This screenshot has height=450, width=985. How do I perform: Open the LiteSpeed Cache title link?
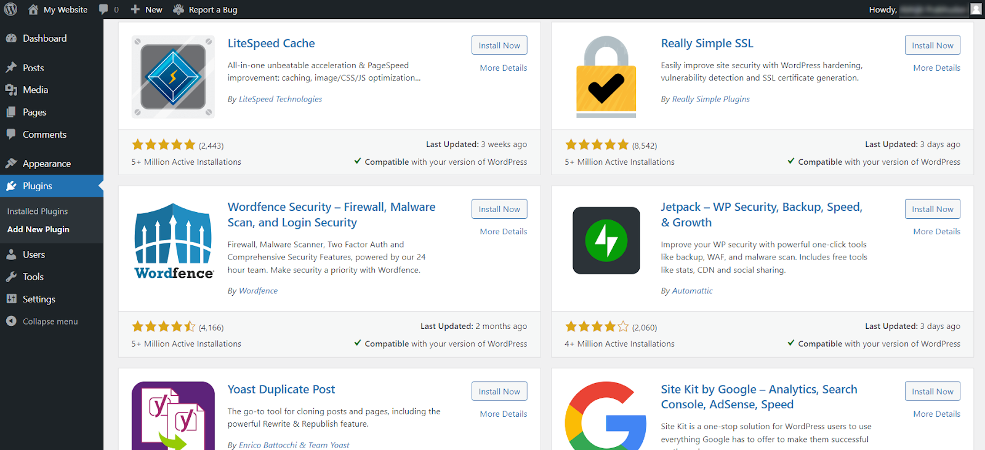coord(271,43)
